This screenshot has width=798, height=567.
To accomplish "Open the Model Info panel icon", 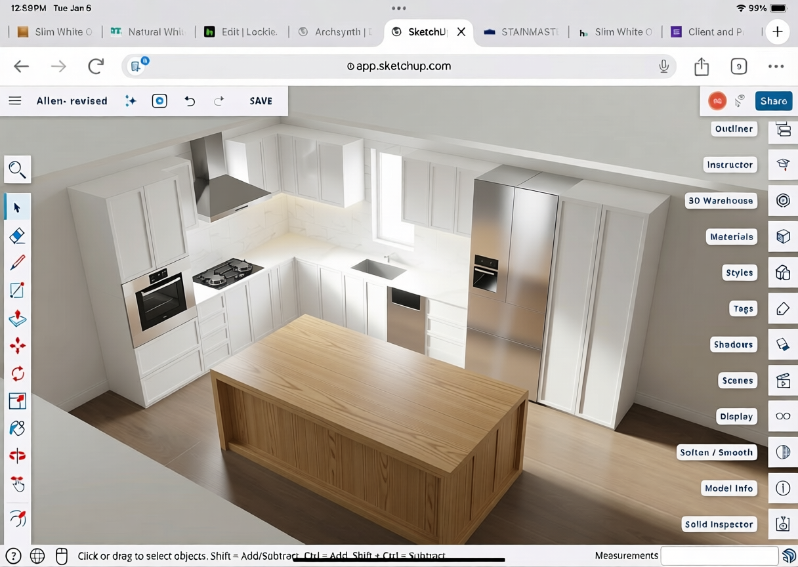I will [783, 489].
